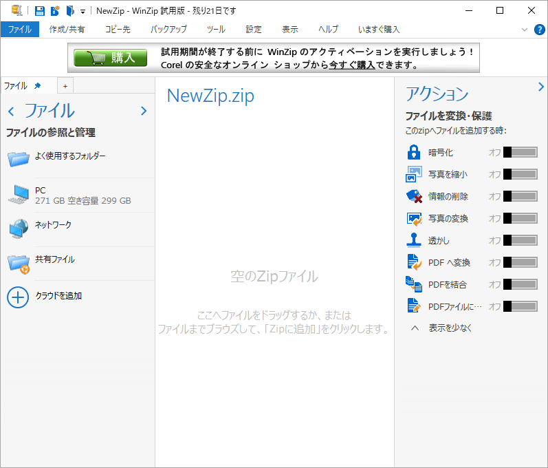This screenshot has height=468, width=548.
Task: Click the 写真を縮小 icon
Action: pyautogui.click(x=414, y=174)
